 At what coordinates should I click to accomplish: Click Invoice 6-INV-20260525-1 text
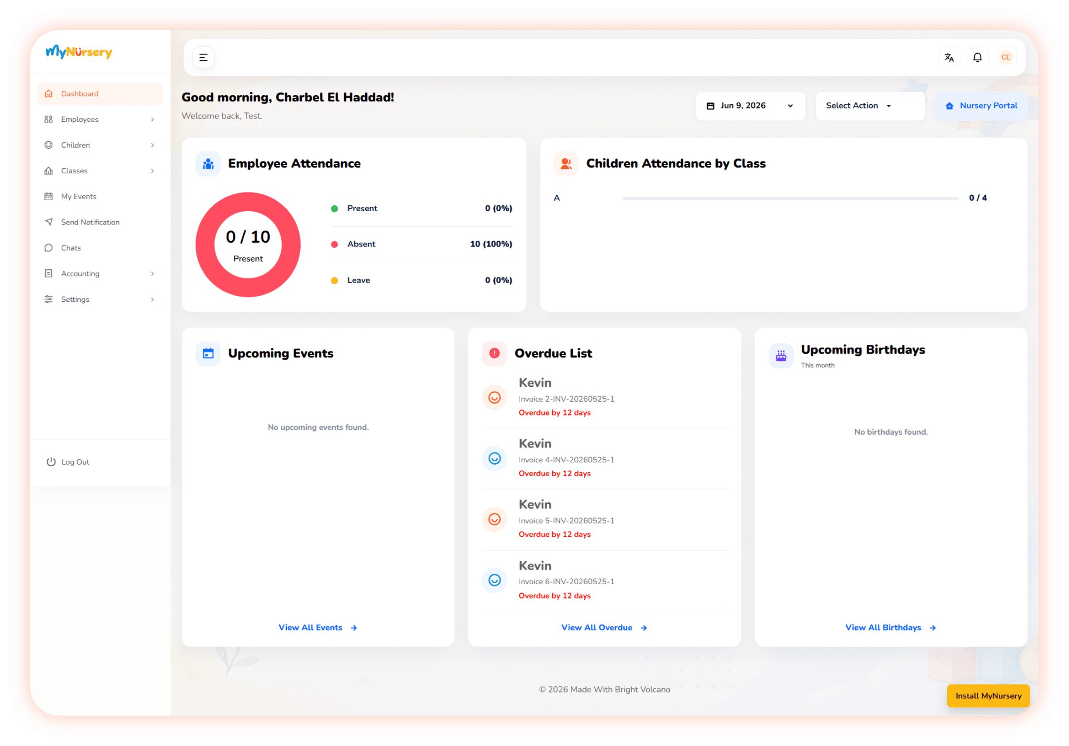(x=567, y=581)
